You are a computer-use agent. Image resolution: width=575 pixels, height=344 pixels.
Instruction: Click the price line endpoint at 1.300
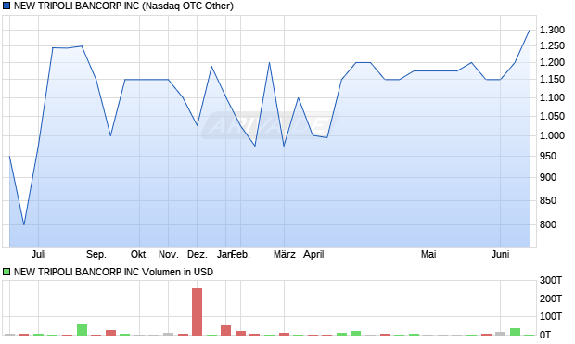click(x=530, y=30)
